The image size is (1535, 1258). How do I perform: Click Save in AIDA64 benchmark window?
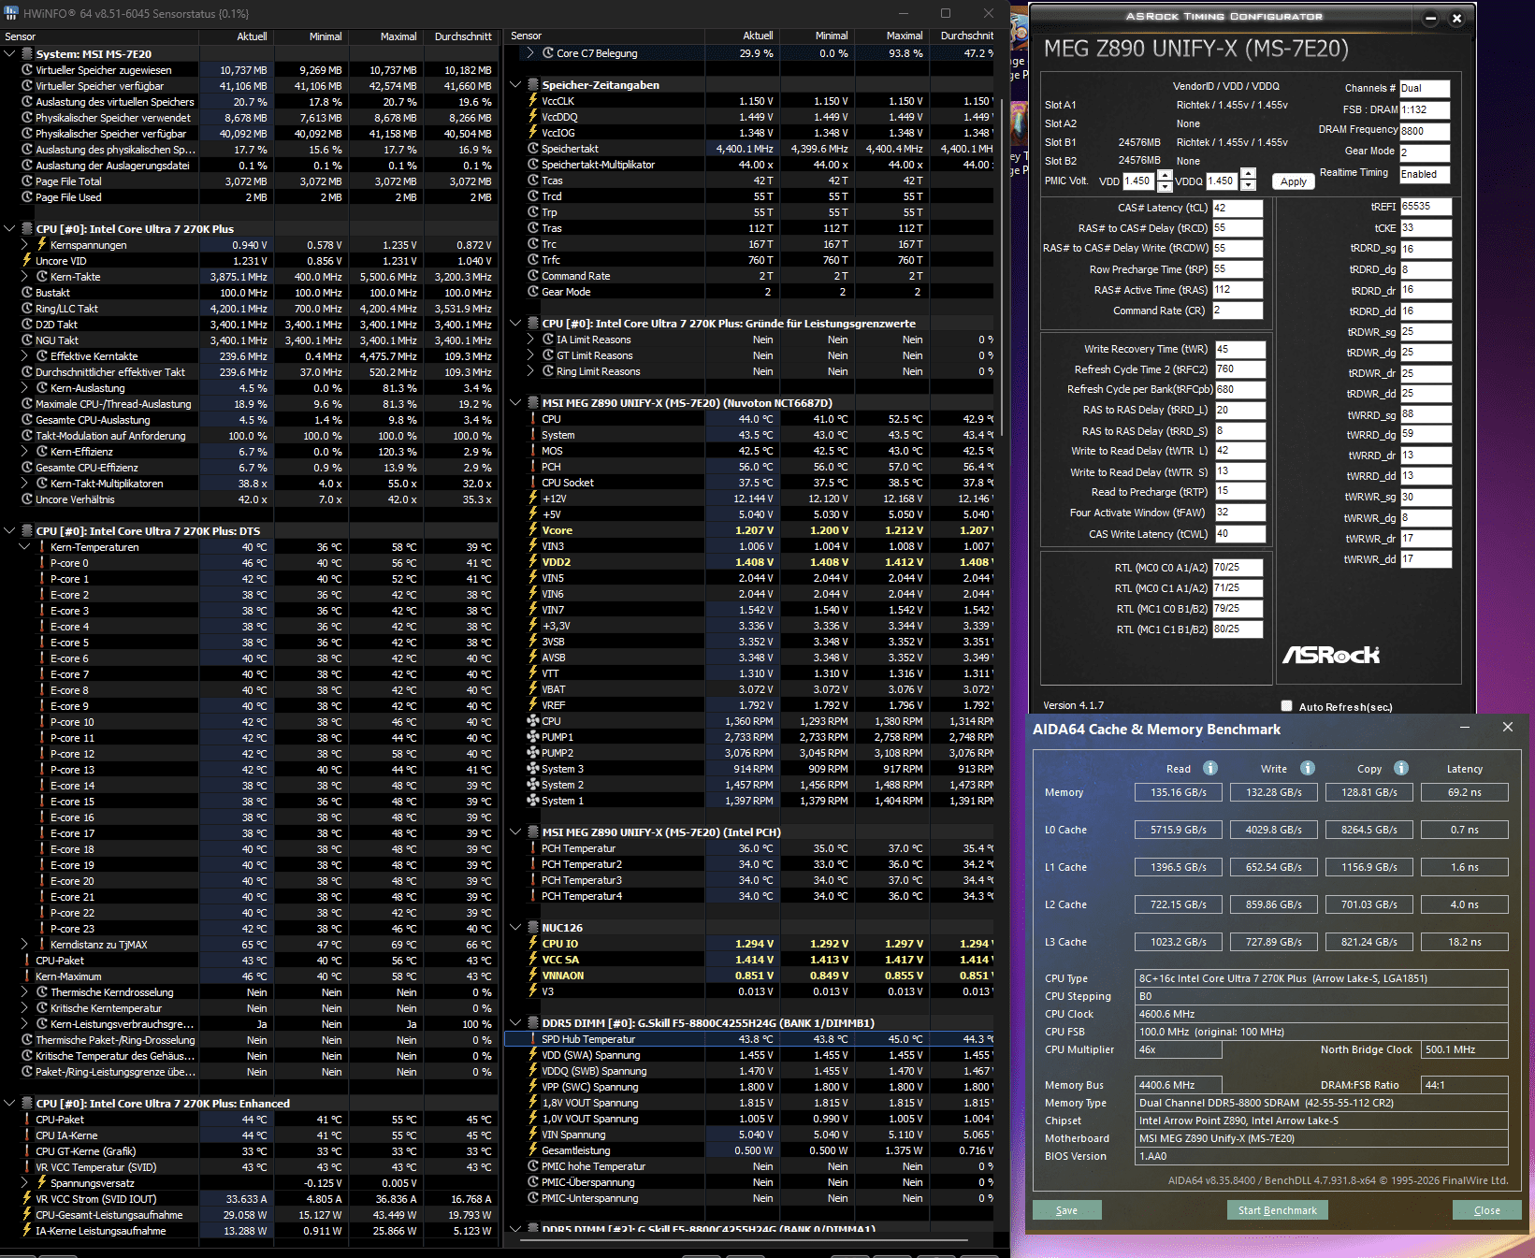1066,1210
